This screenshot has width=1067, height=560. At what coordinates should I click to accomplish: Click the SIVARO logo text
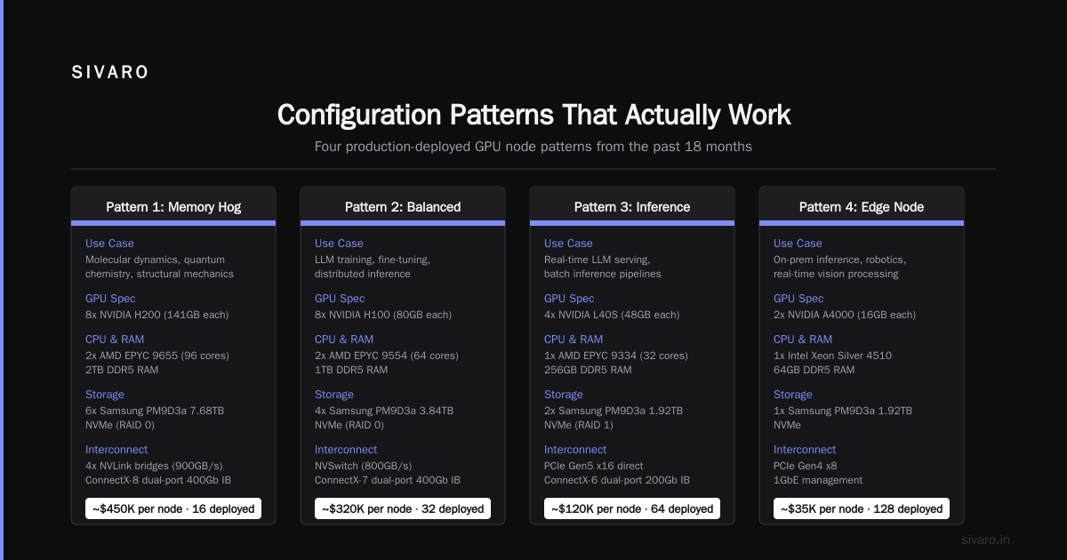pos(110,73)
